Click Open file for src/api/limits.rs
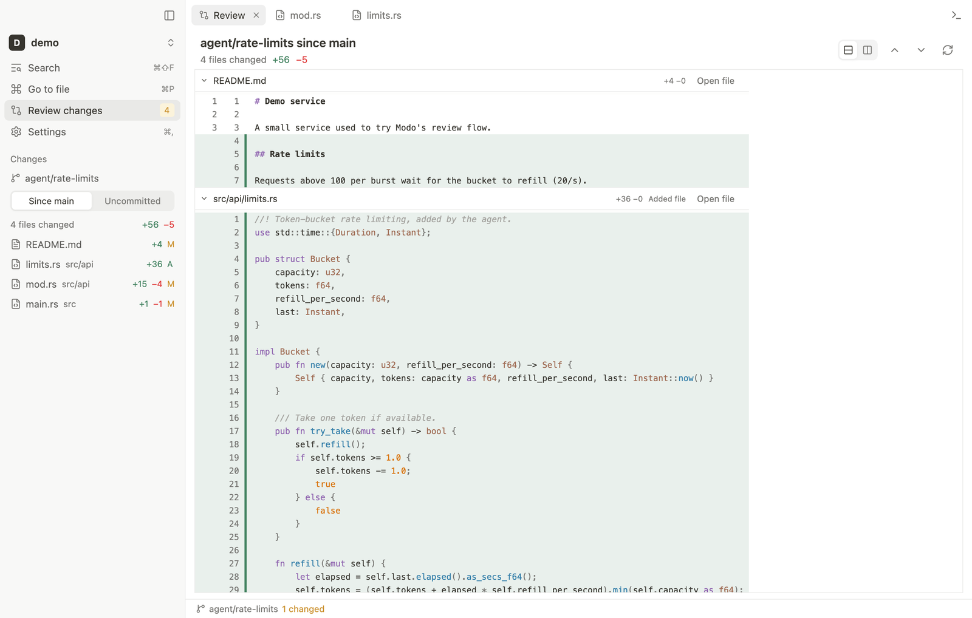The image size is (972, 618). point(716,199)
